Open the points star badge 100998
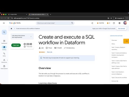 100,23
